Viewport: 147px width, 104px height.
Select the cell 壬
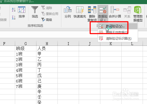coord(47,97)
